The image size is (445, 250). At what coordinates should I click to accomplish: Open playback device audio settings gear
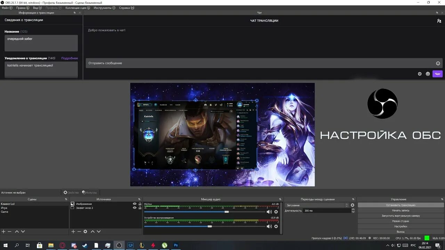click(276, 226)
